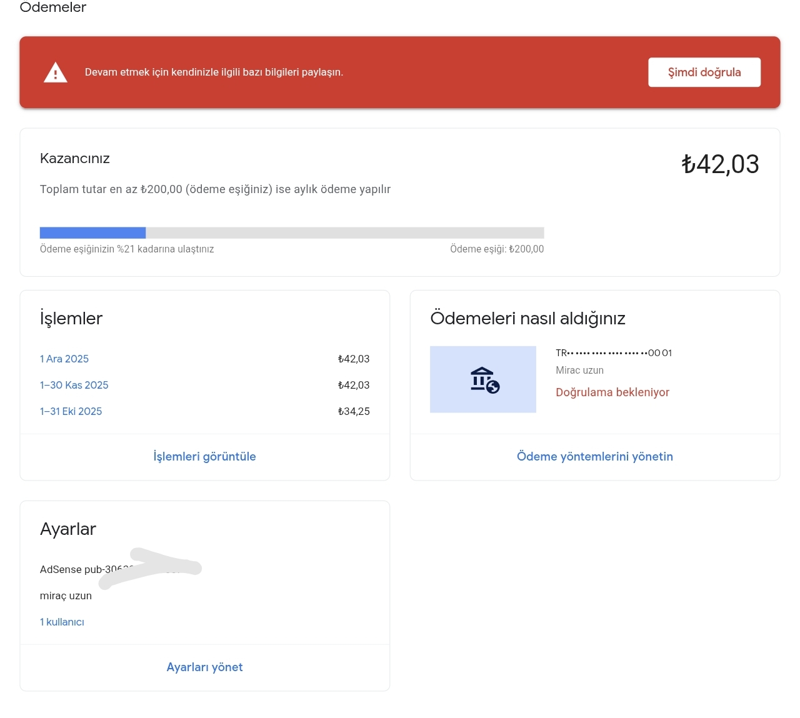Click the Şimdi doğrula button
Image resolution: width=800 pixels, height=718 pixels.
pyautogui.click(x=704, y=72)
